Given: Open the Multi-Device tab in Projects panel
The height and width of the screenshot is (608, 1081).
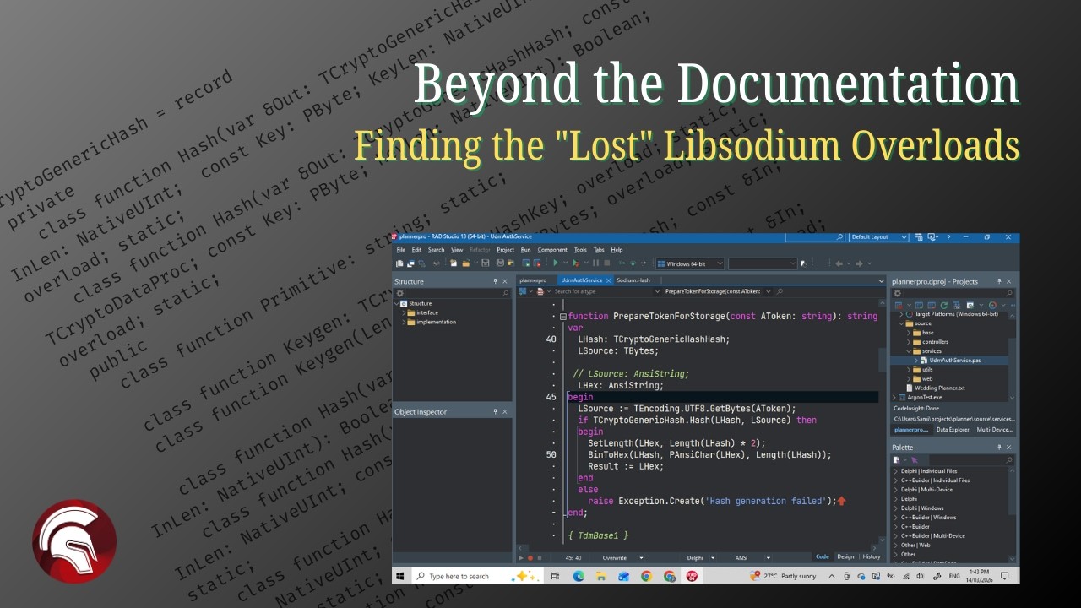Looking at the screenshot, I should (x=995, y=430).
